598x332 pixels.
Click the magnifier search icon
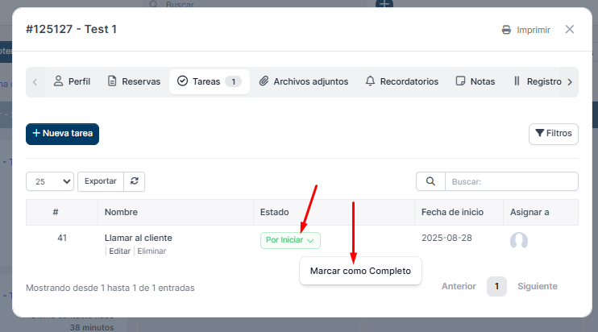[430, 181]
